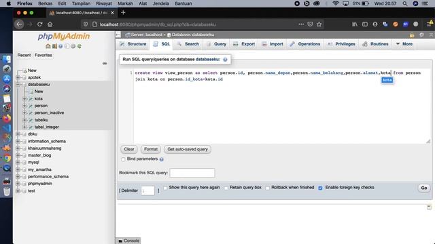Switch to the Search tab
The width and height of the screenshot is (435, 244).
click(188, 44)
